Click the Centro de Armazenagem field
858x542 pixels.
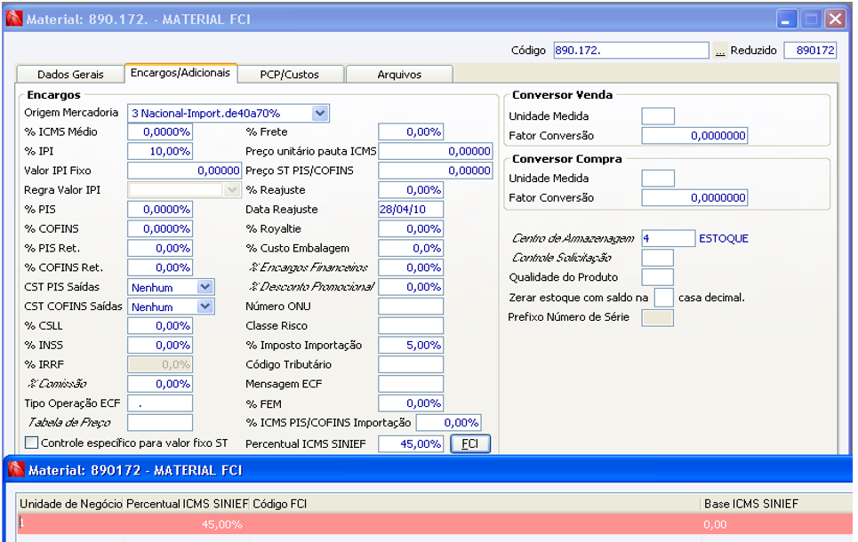coord(668,238)
